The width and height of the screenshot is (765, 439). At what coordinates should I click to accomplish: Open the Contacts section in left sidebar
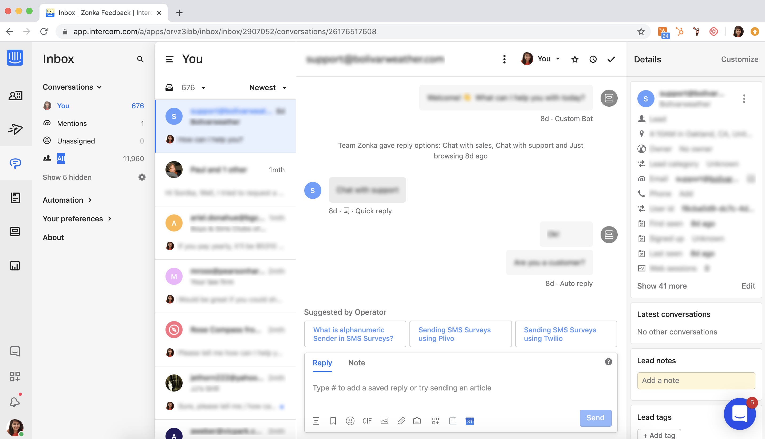[x=15, y=95]
